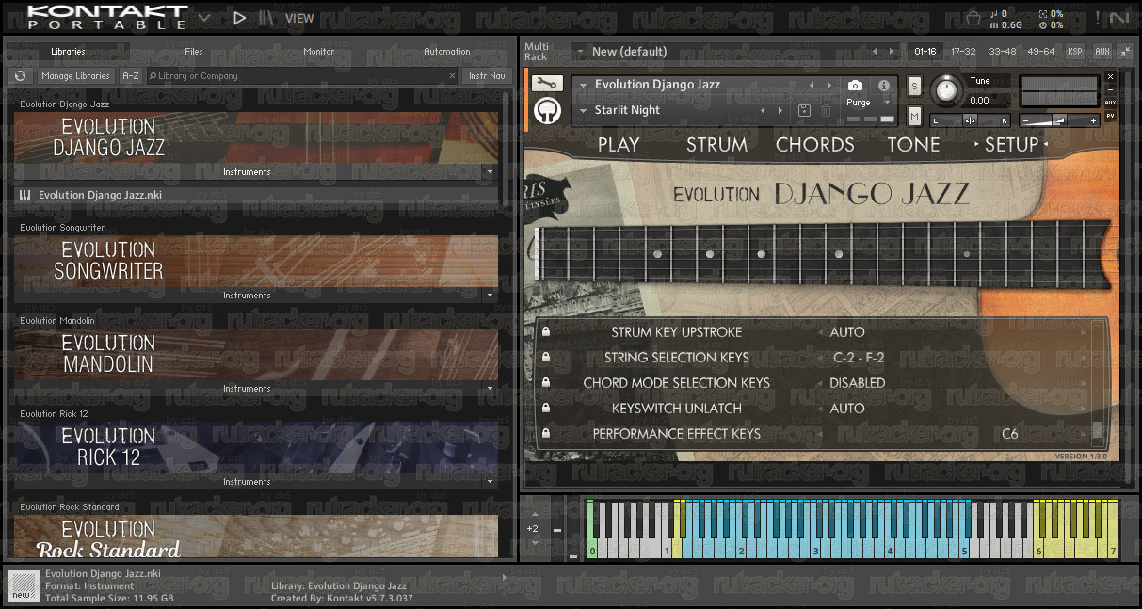Minimize the instrument view with minus button

click(1110, 88)
